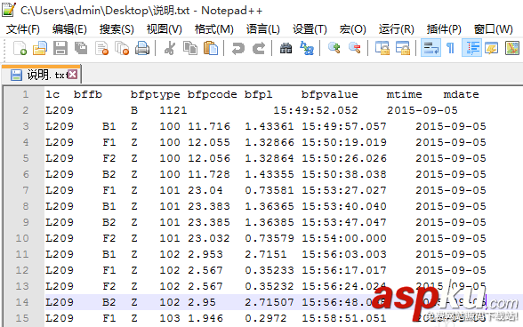523x327 pixels.
Task: Open the 视图(V) menu
Action: click(x=164, y=29)
